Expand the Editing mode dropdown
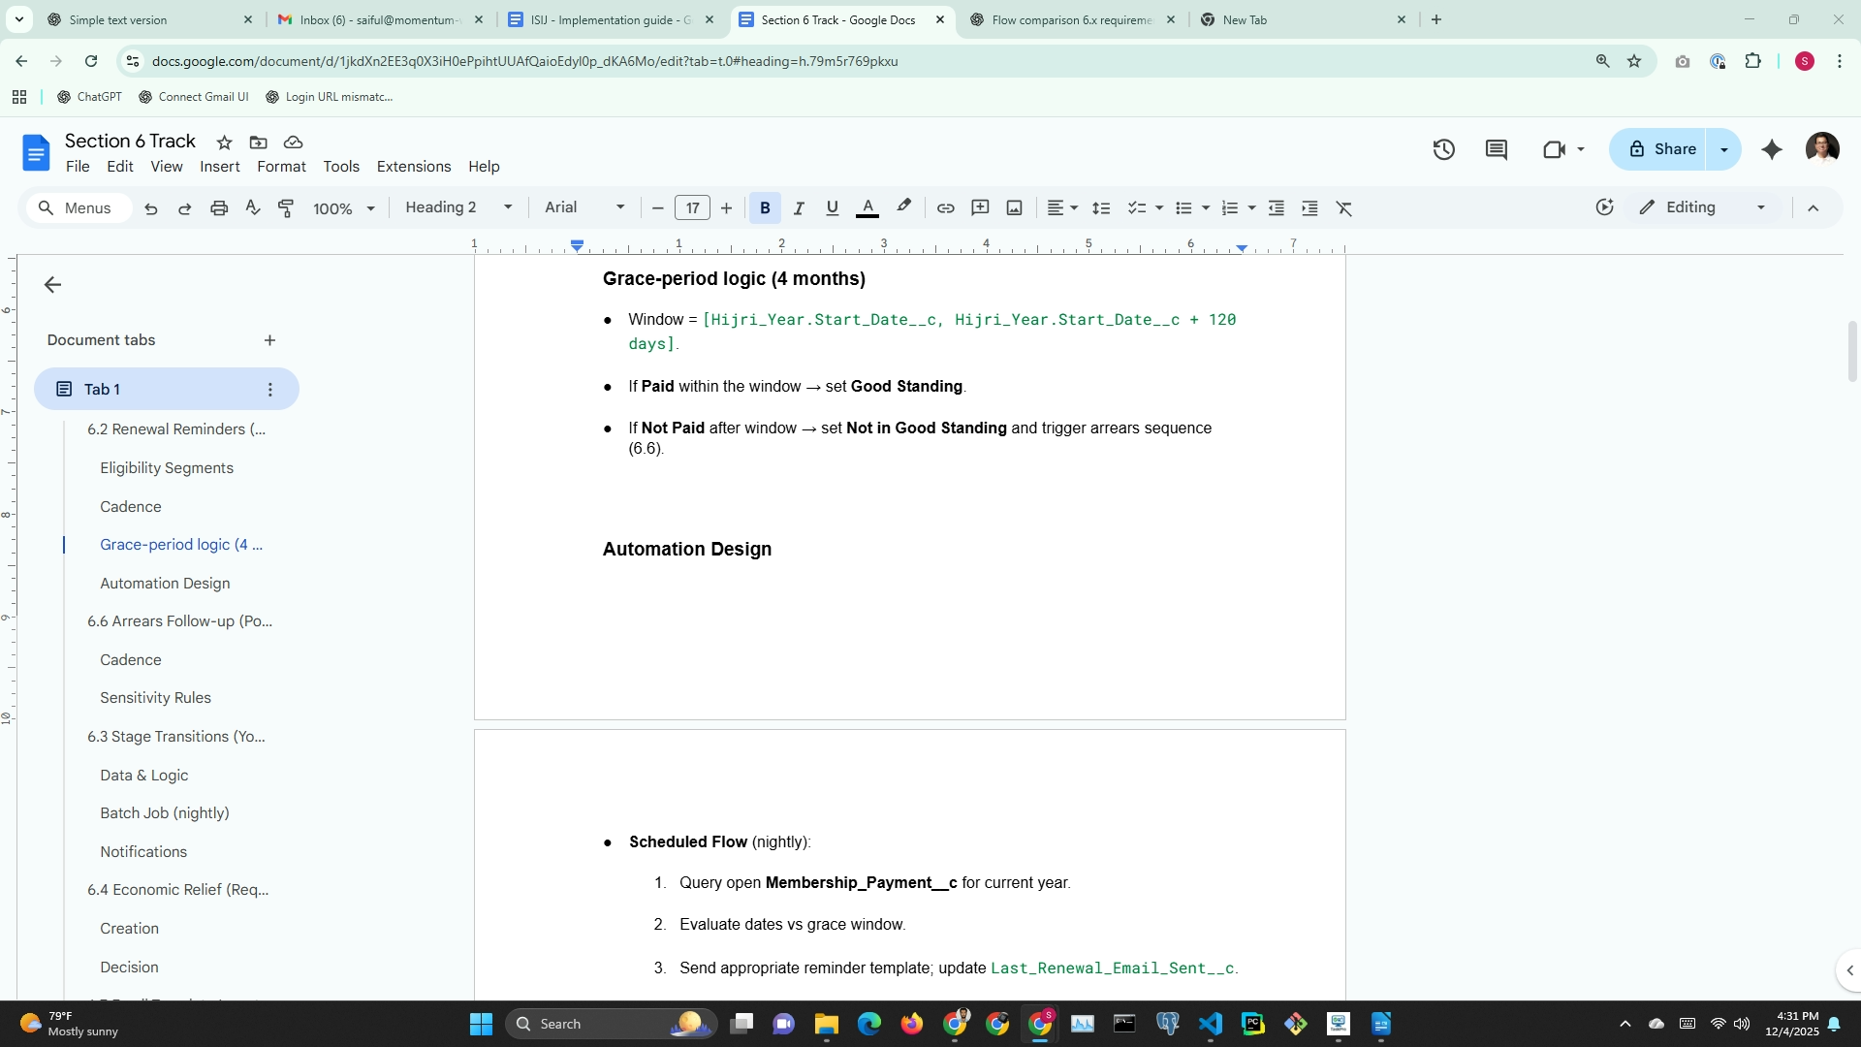The image size is (1861, 1047). (1702, 207)
